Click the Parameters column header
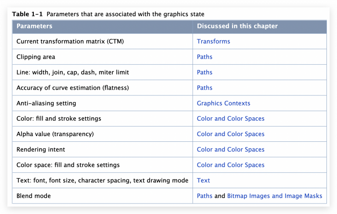This screenshot has width=337, height=214. pos(103,27)
